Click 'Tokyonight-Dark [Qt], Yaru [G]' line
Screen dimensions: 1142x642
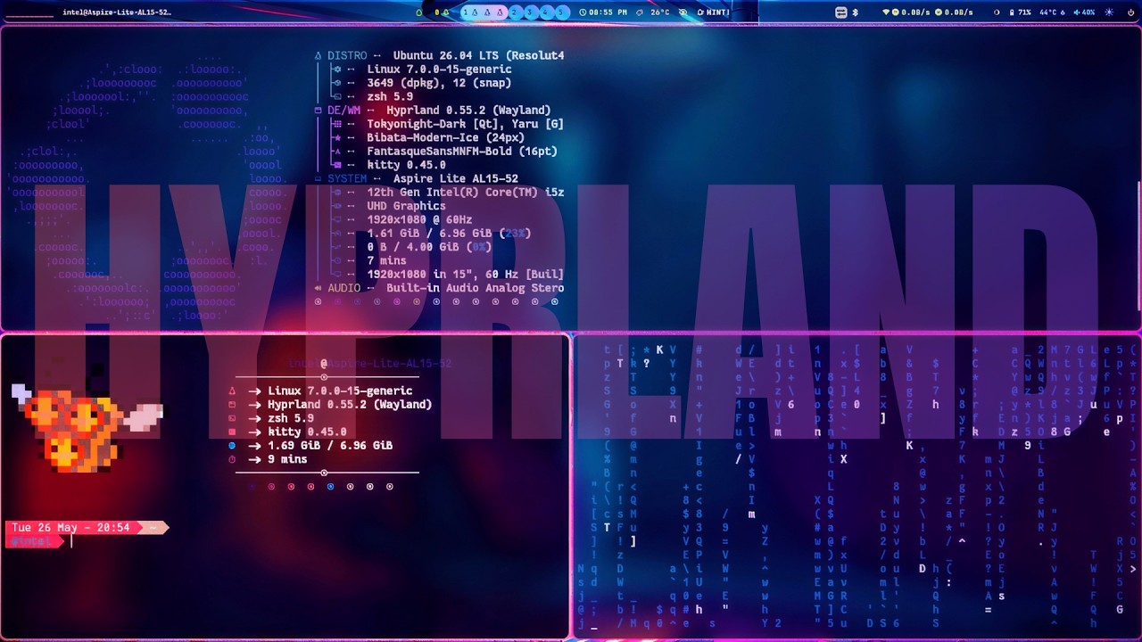tap(465, 124)
